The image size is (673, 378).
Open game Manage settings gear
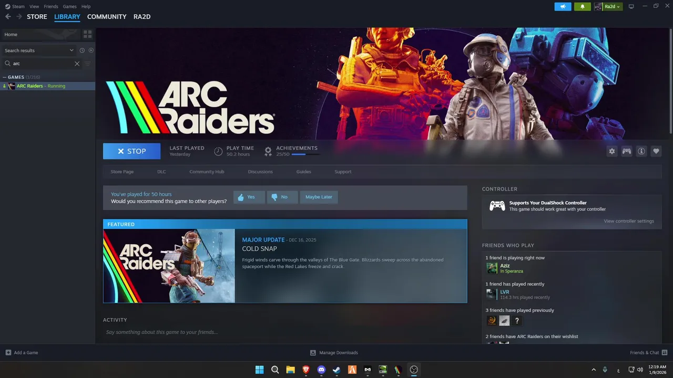[x=611, y=151]
